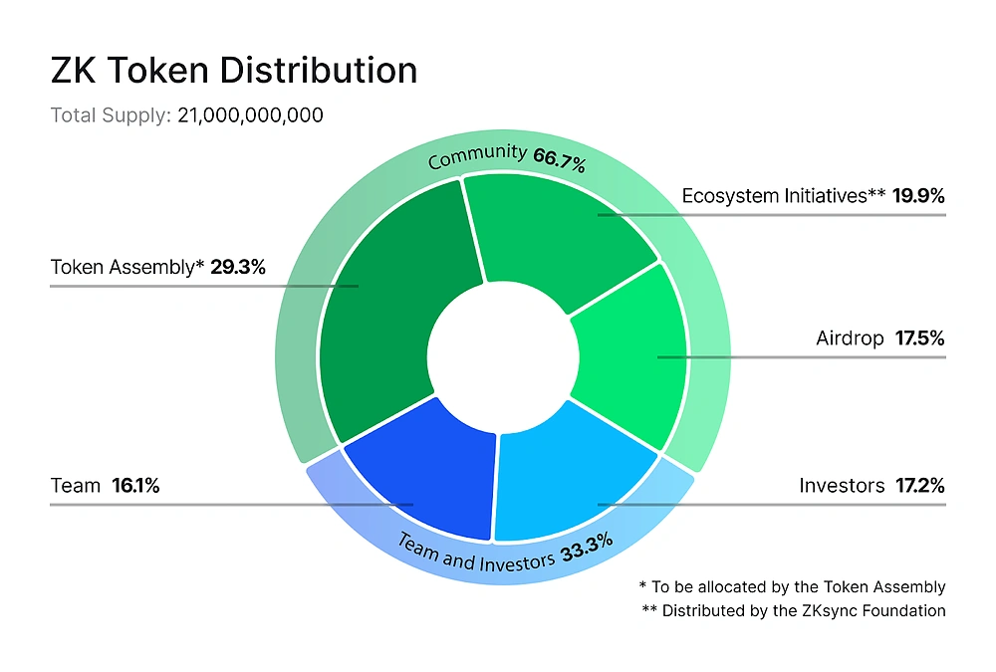Click the Team 16.1% label
996x672 pixels.
tap(105, 486)
